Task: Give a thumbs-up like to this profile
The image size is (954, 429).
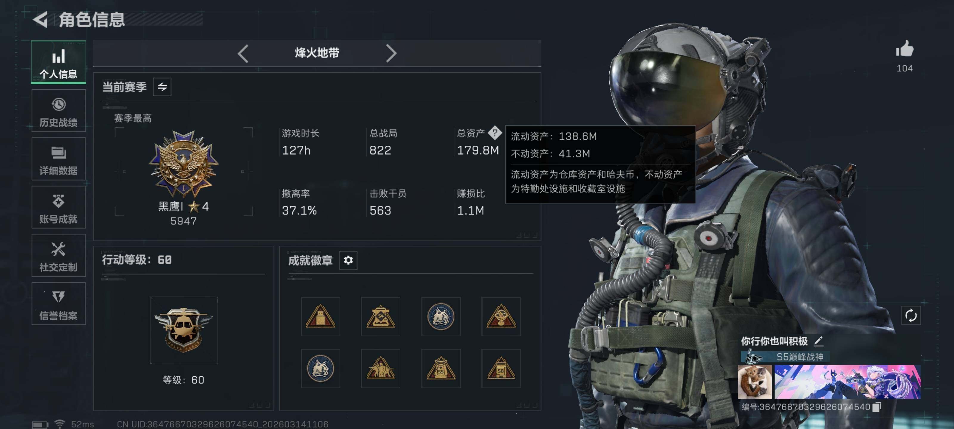Action: pyautogui.click(x=905, y=49)
